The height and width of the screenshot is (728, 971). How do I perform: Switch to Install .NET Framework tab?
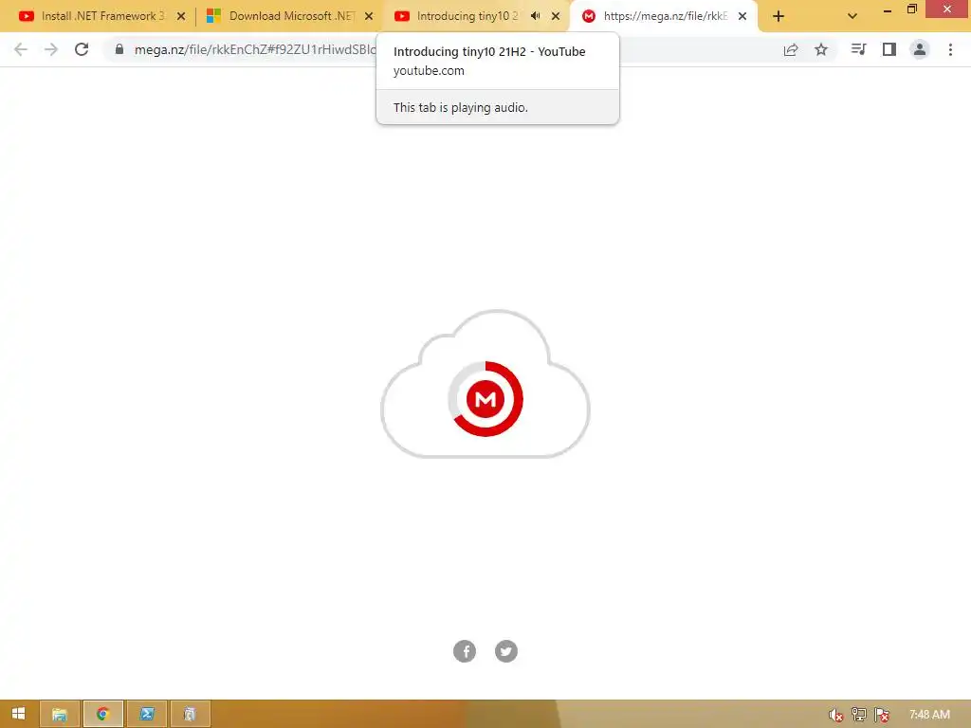(x=93, y=16)
